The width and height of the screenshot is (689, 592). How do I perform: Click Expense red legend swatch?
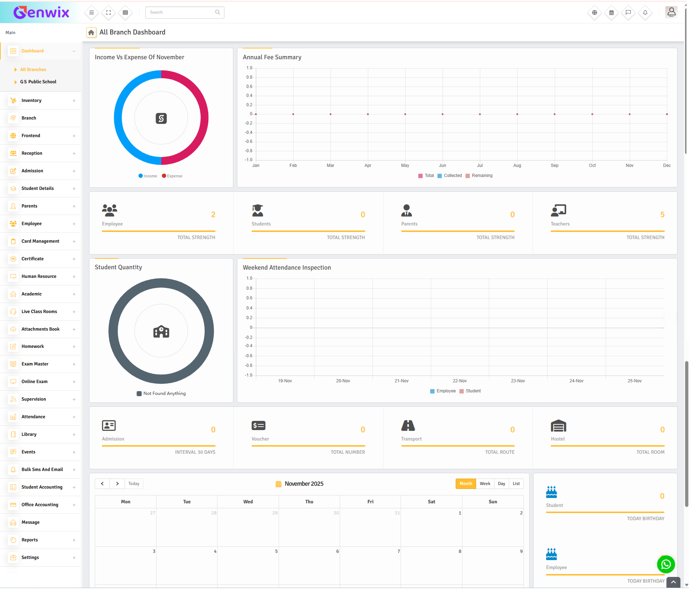(x=164, y=176)
